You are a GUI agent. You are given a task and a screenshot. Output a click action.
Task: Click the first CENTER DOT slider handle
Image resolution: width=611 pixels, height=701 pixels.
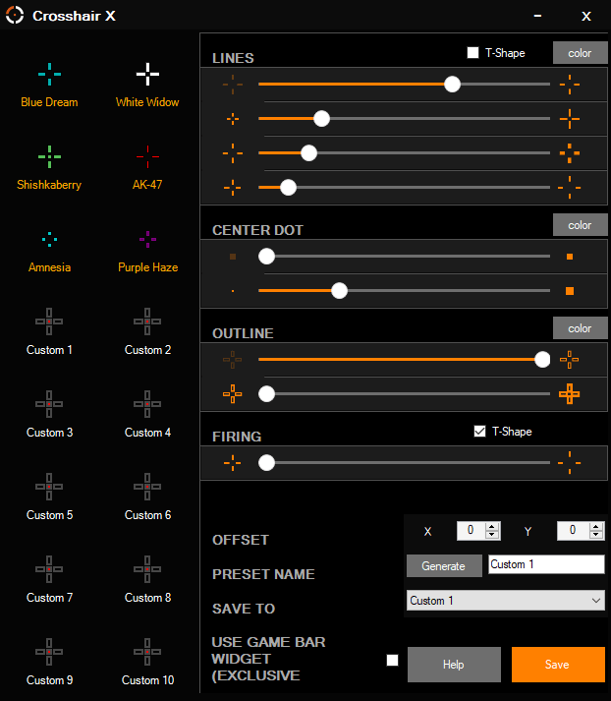(266, 257)
